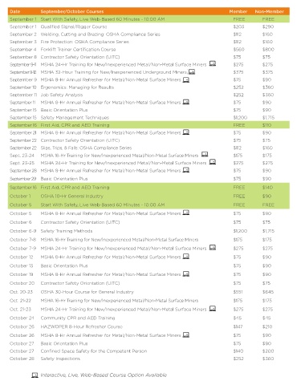
Task: Click Forklift Trainer Certification Course
Action: [x=78, y=50]
